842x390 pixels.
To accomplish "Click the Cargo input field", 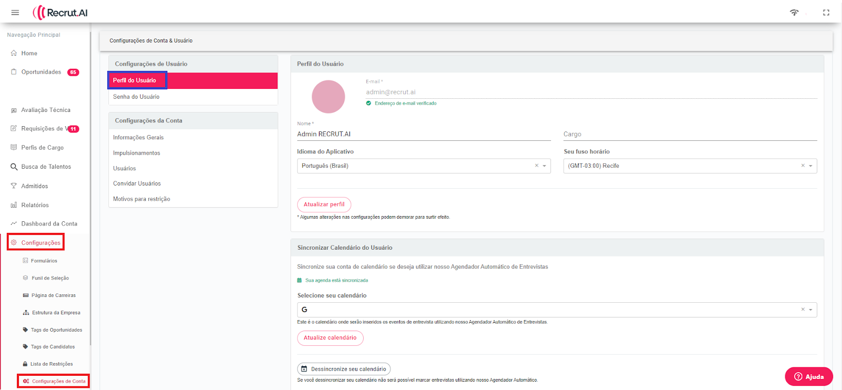I will coord(689,135).
